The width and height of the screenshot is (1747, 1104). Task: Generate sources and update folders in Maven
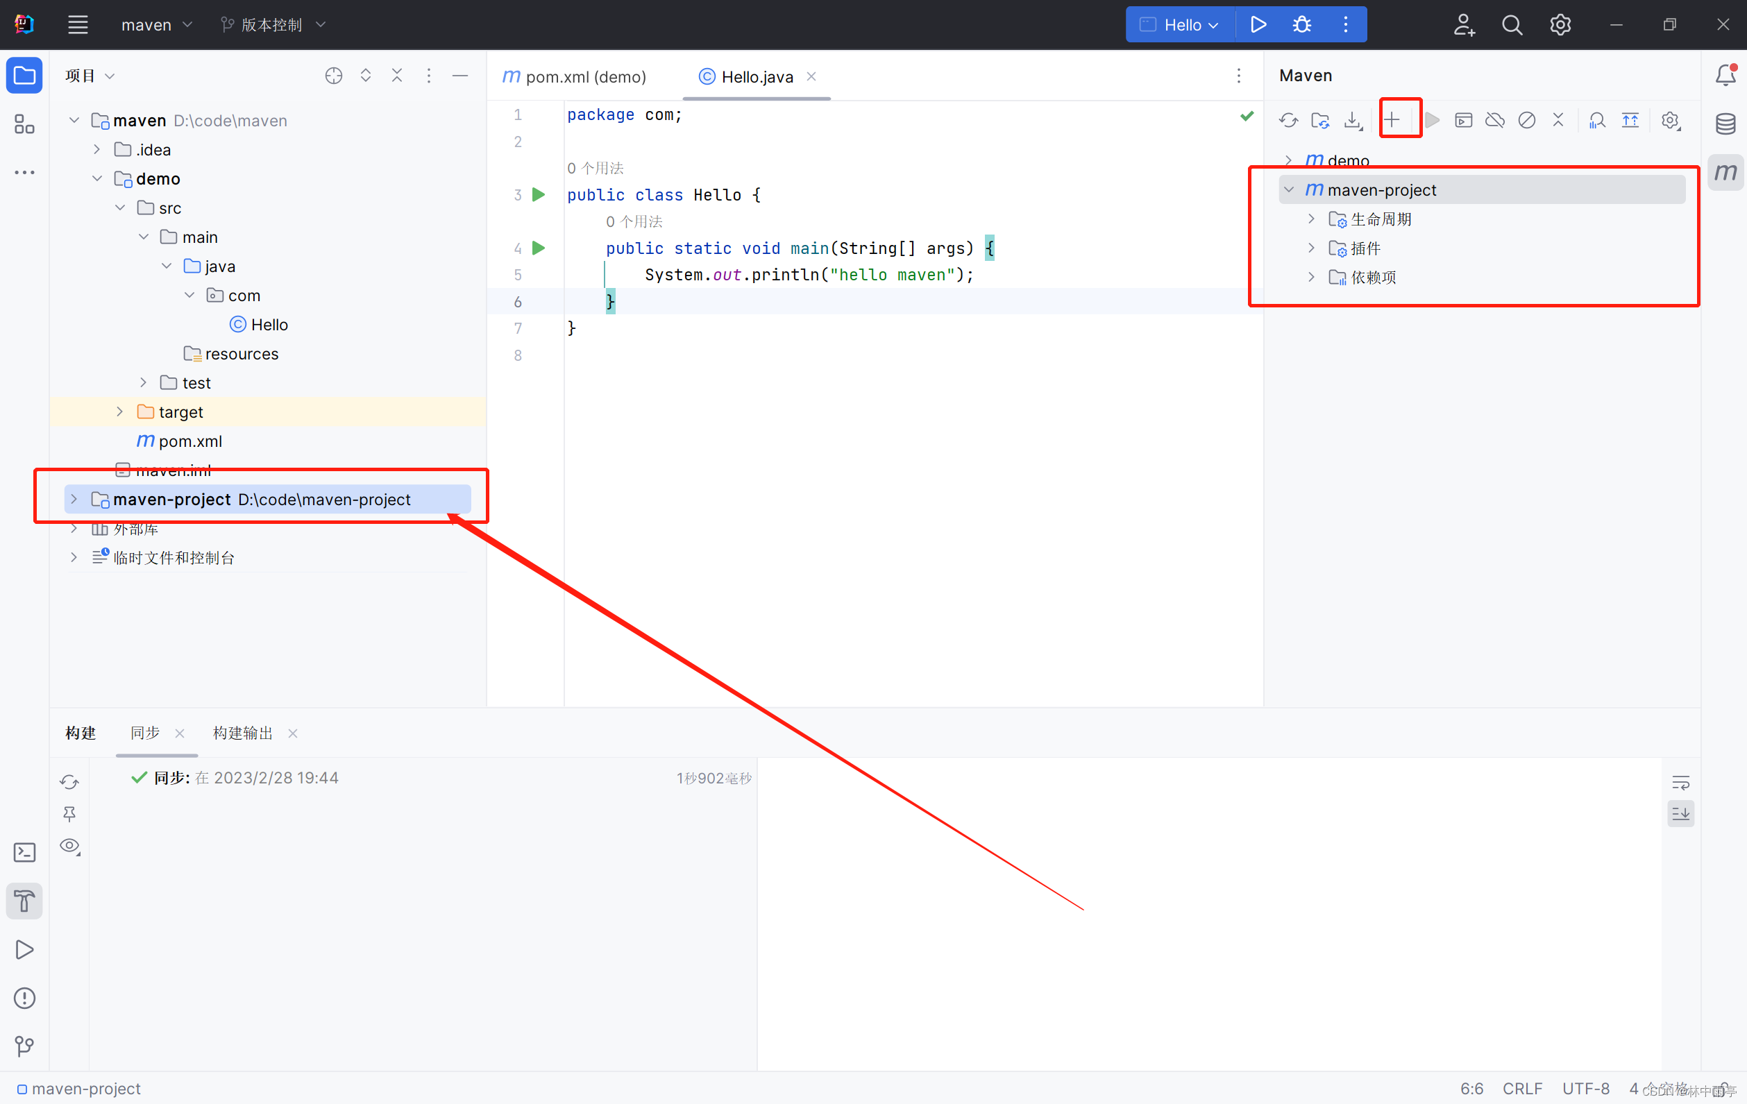click(x=1320, y=121)
